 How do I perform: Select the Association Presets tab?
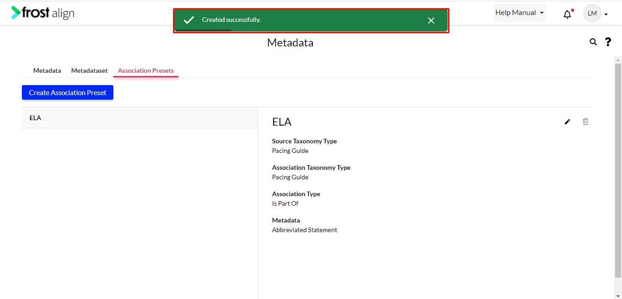tap(146, 71)
